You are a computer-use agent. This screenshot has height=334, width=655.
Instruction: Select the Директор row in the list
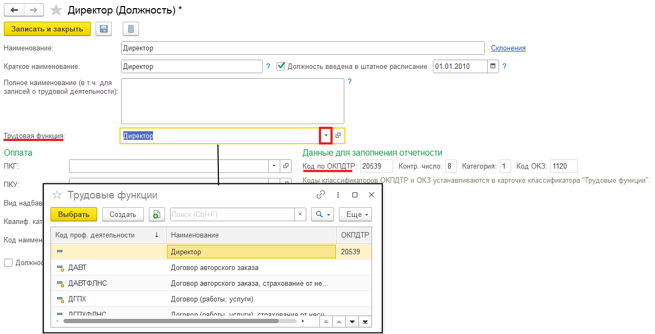(211, 252)
